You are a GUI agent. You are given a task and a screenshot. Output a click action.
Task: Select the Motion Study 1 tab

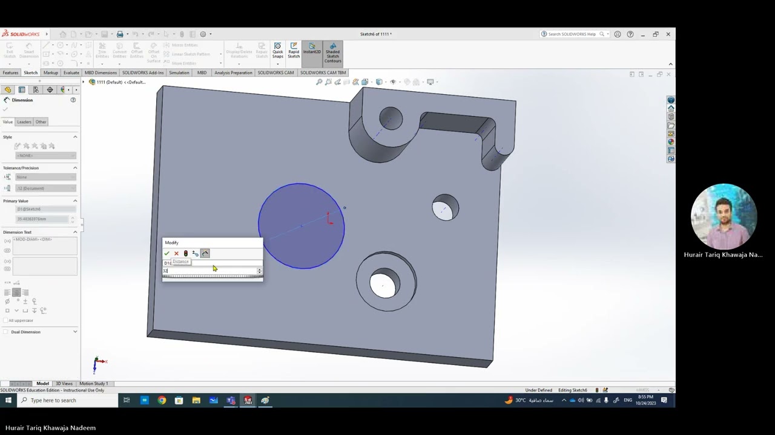(x=93, y=384)
